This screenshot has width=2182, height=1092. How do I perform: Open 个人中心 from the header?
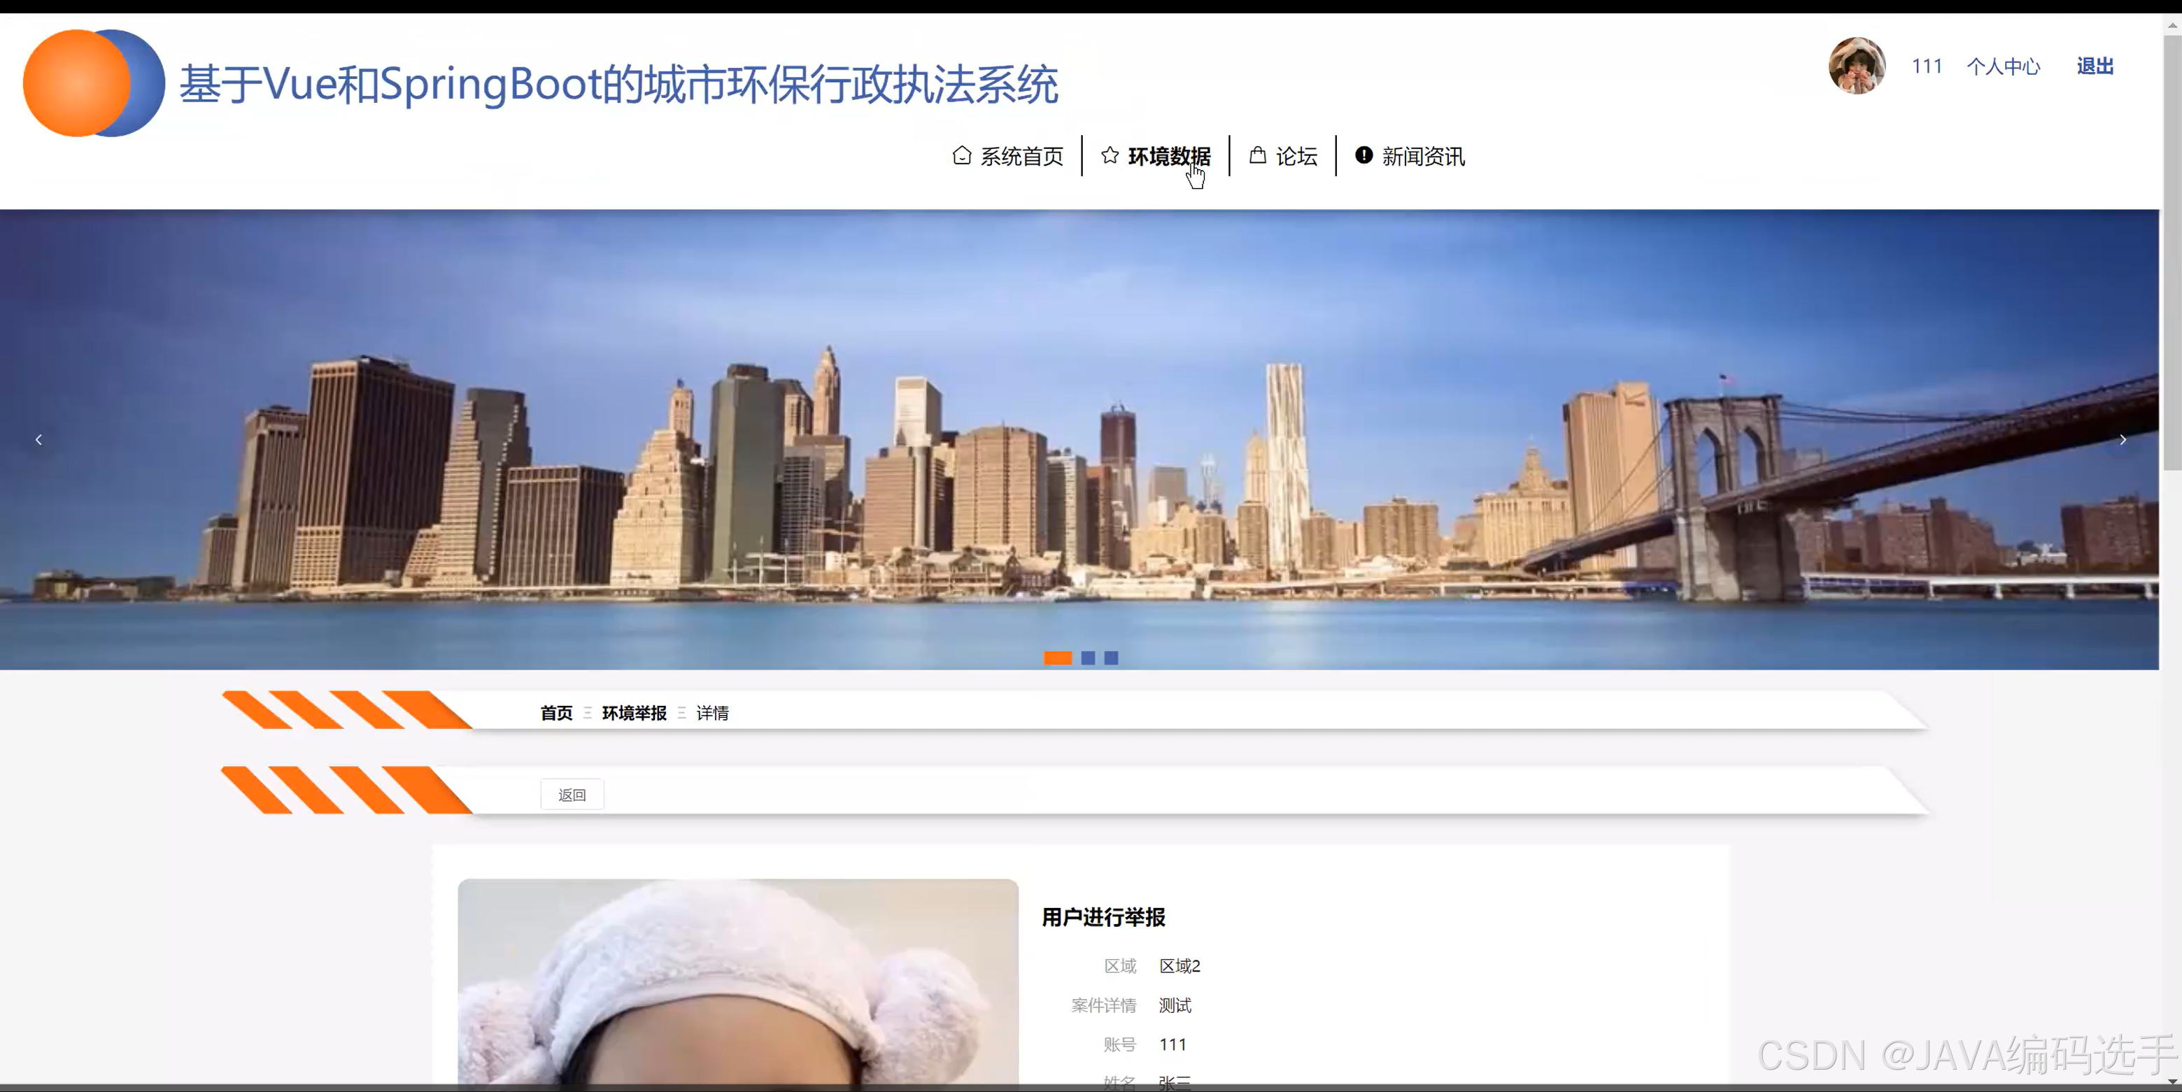(x=2004, y=66)
